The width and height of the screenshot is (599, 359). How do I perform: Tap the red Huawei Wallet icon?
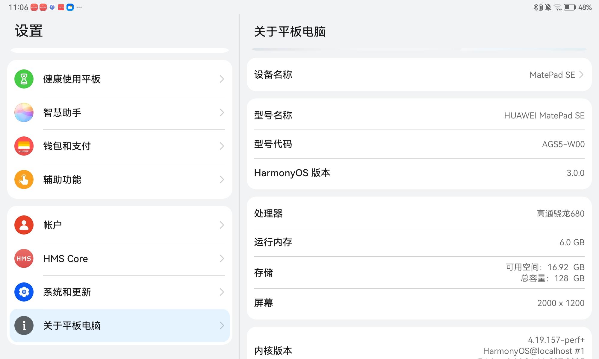pyautogui.click(x=24, y=146)
